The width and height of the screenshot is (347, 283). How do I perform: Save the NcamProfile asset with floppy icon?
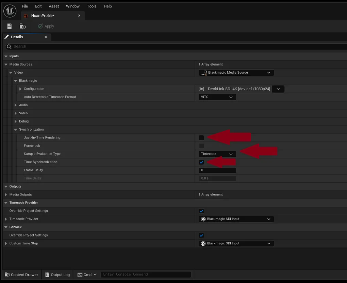pyautogui.click(x=9, y=26)
